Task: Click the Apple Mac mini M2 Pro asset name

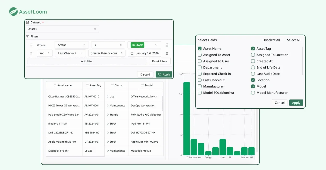Action: (x=64, y=142)
